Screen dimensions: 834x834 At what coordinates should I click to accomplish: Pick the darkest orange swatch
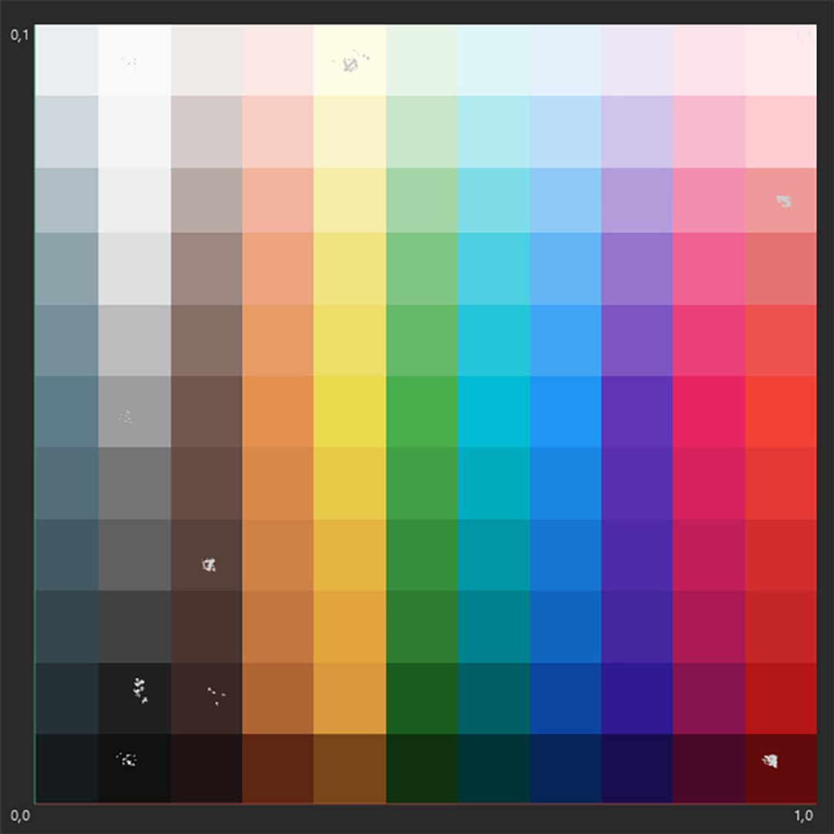(278, 768)
